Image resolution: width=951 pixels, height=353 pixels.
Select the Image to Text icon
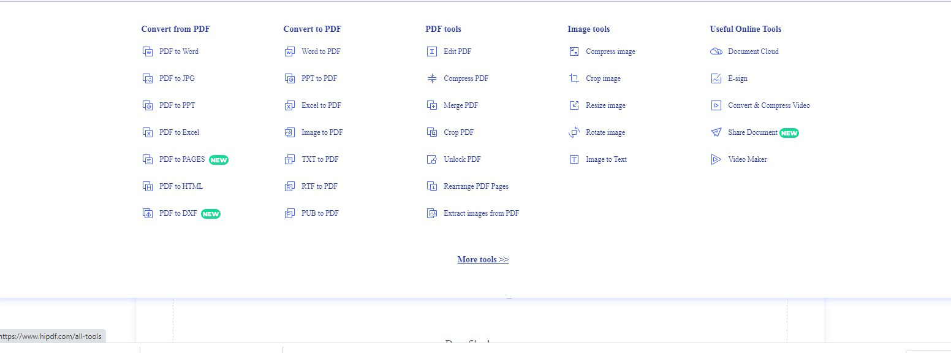pyautogui.click(x=574, y=159)
